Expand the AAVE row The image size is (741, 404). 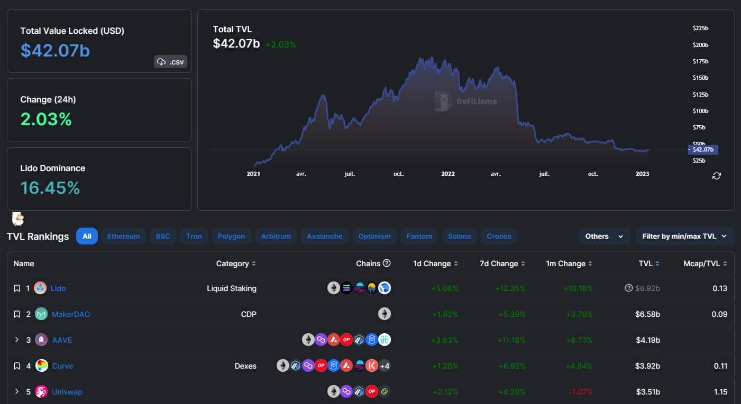coord(17,340)
